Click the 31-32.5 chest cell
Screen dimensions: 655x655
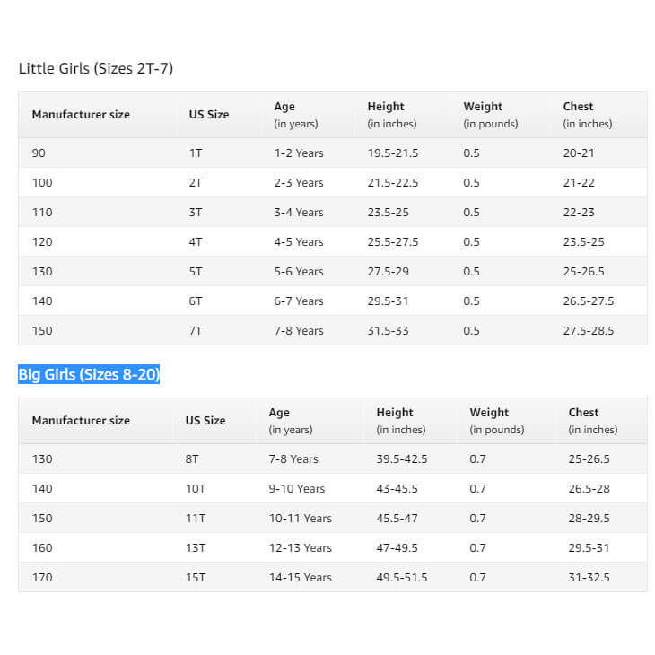click(x=589, y=578)
